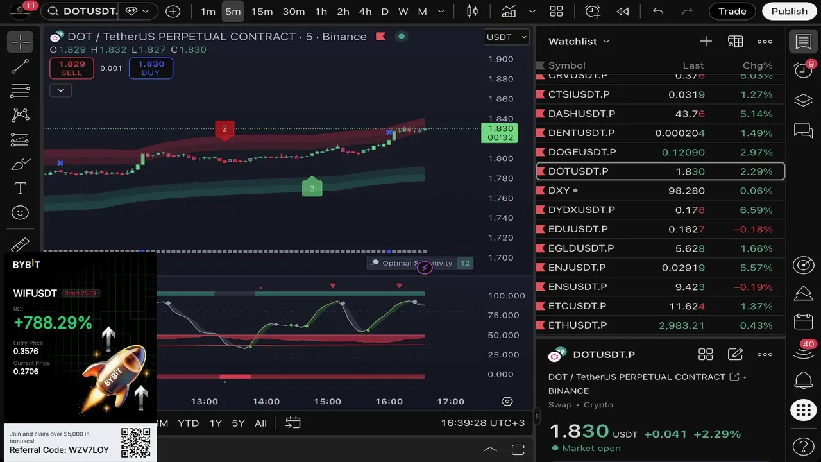Select the pattern drawing tool
Screen dimensions: 821x462
[21, 115]
